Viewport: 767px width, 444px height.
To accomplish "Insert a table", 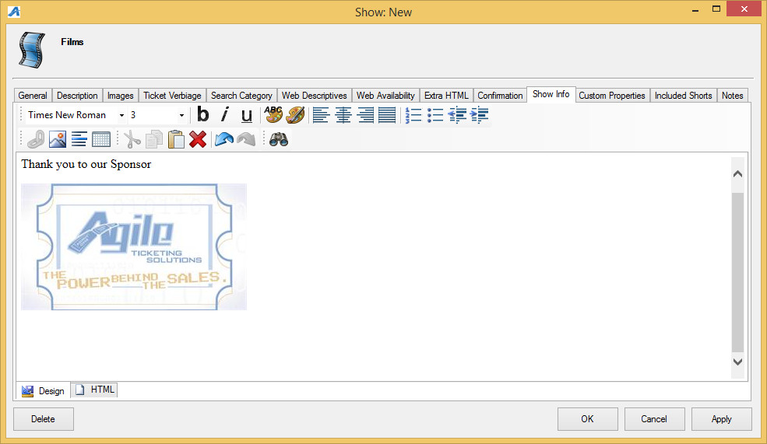I will [100, 140].
